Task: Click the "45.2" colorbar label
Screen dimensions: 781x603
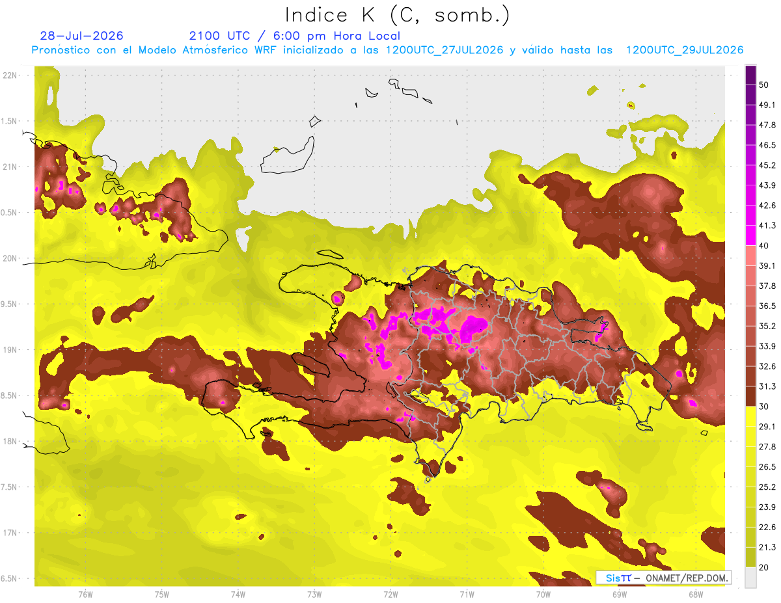Action: tap(768, 165)
